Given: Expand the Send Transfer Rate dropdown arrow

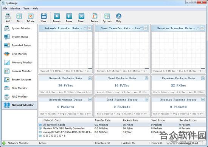Looking at the screenshot, I should point(146,28).
